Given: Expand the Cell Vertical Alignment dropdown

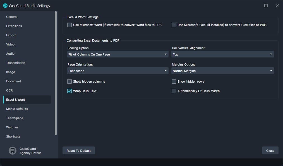Looking at the screenshot, I should (222, 54).
